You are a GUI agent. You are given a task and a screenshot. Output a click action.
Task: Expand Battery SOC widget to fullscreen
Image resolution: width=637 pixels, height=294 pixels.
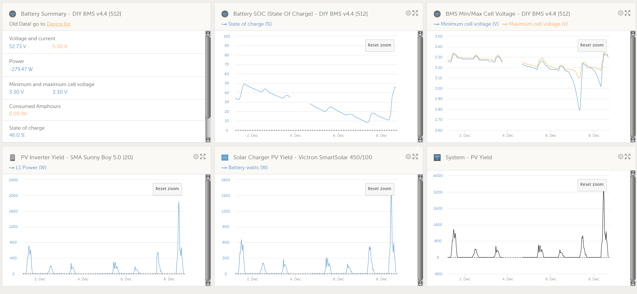(x=415, y=13)
